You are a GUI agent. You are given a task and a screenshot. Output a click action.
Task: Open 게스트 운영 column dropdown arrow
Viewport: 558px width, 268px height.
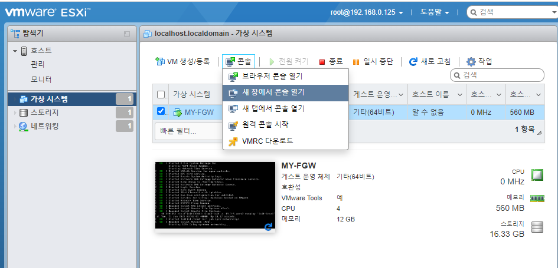point(401,95)
